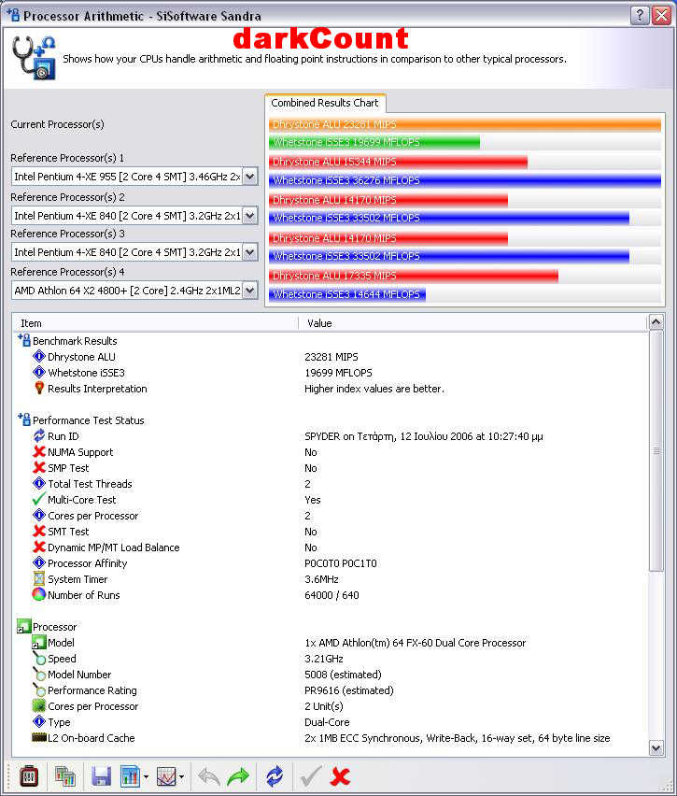This screenshot has width=677, height=796.
Task: Select the Multi-Core Test row
Action: 82,500
